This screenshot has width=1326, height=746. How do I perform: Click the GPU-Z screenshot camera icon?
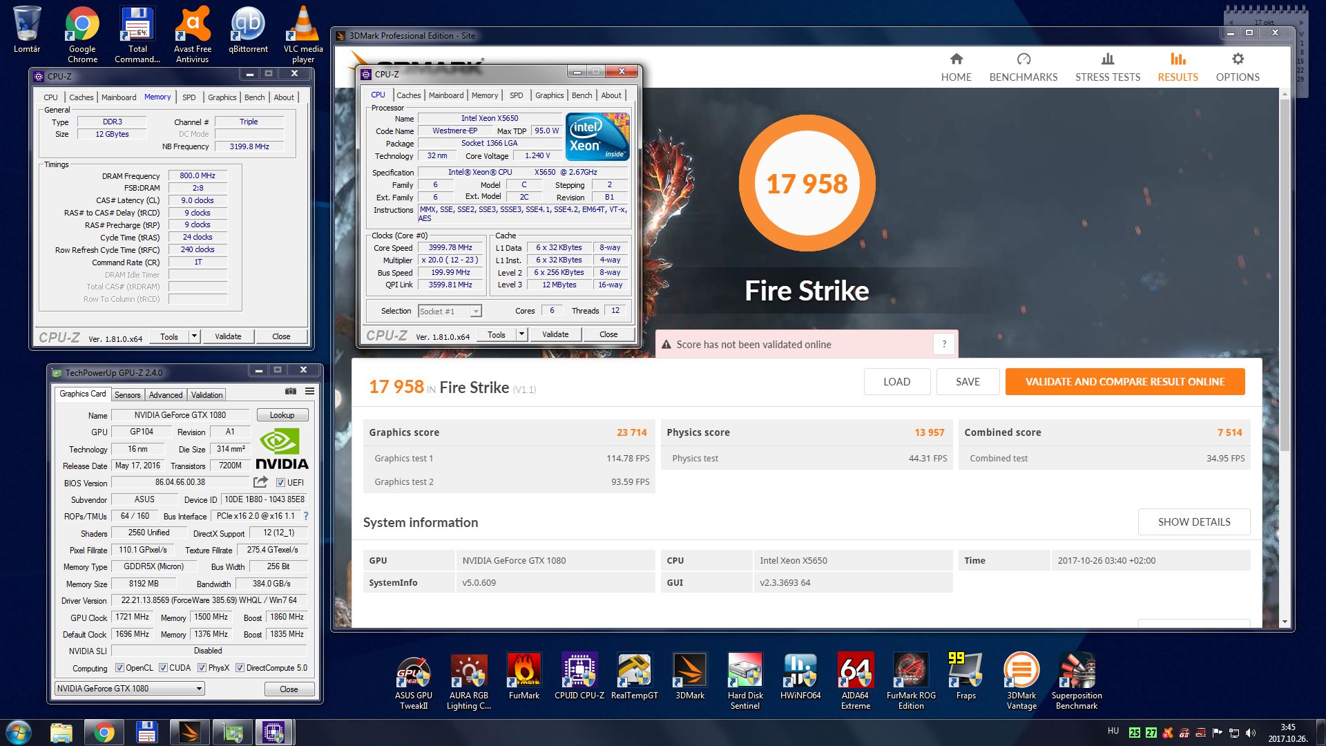(291, 391)
